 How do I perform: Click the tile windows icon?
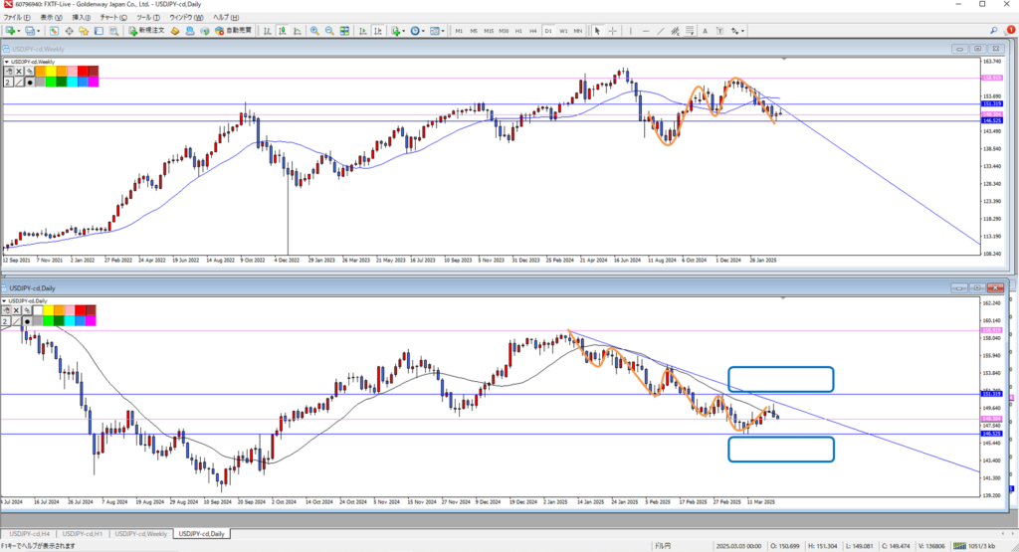pyautogui.click(x=342, y=31)
